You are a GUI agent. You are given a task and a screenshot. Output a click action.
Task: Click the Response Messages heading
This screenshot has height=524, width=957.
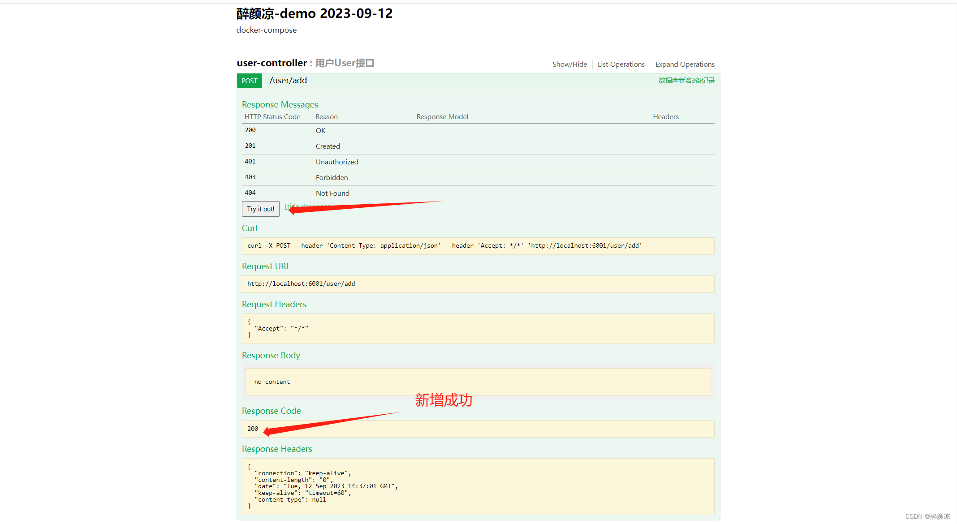[280, 105]
